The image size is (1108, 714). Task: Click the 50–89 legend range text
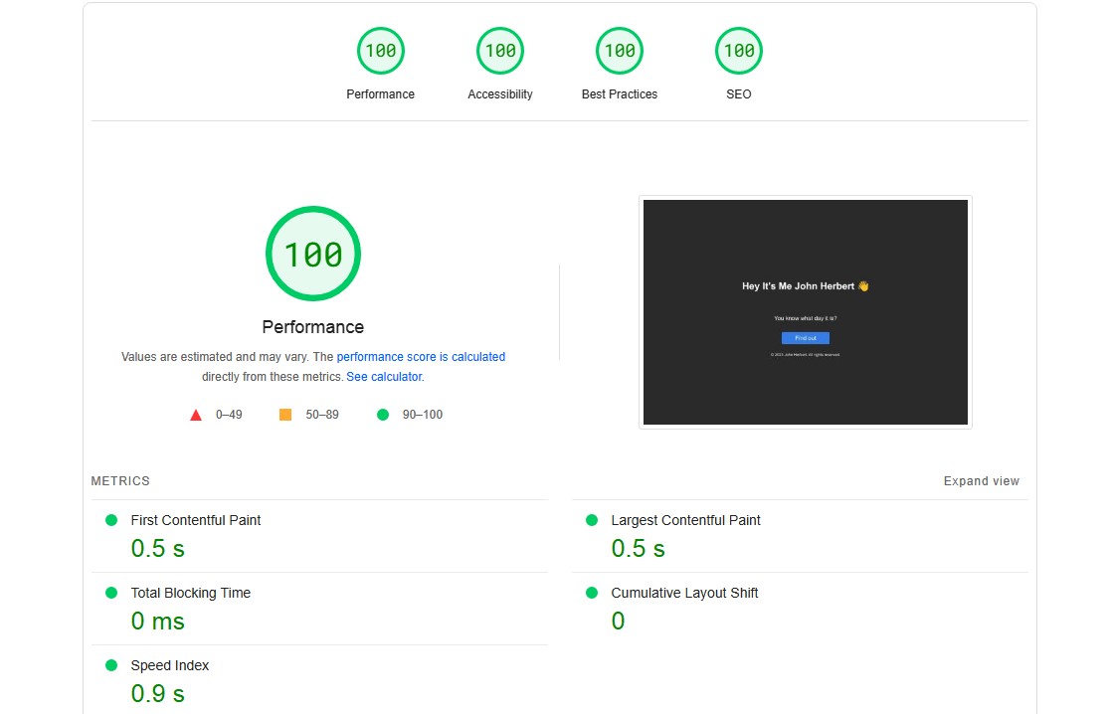(322, 415)
